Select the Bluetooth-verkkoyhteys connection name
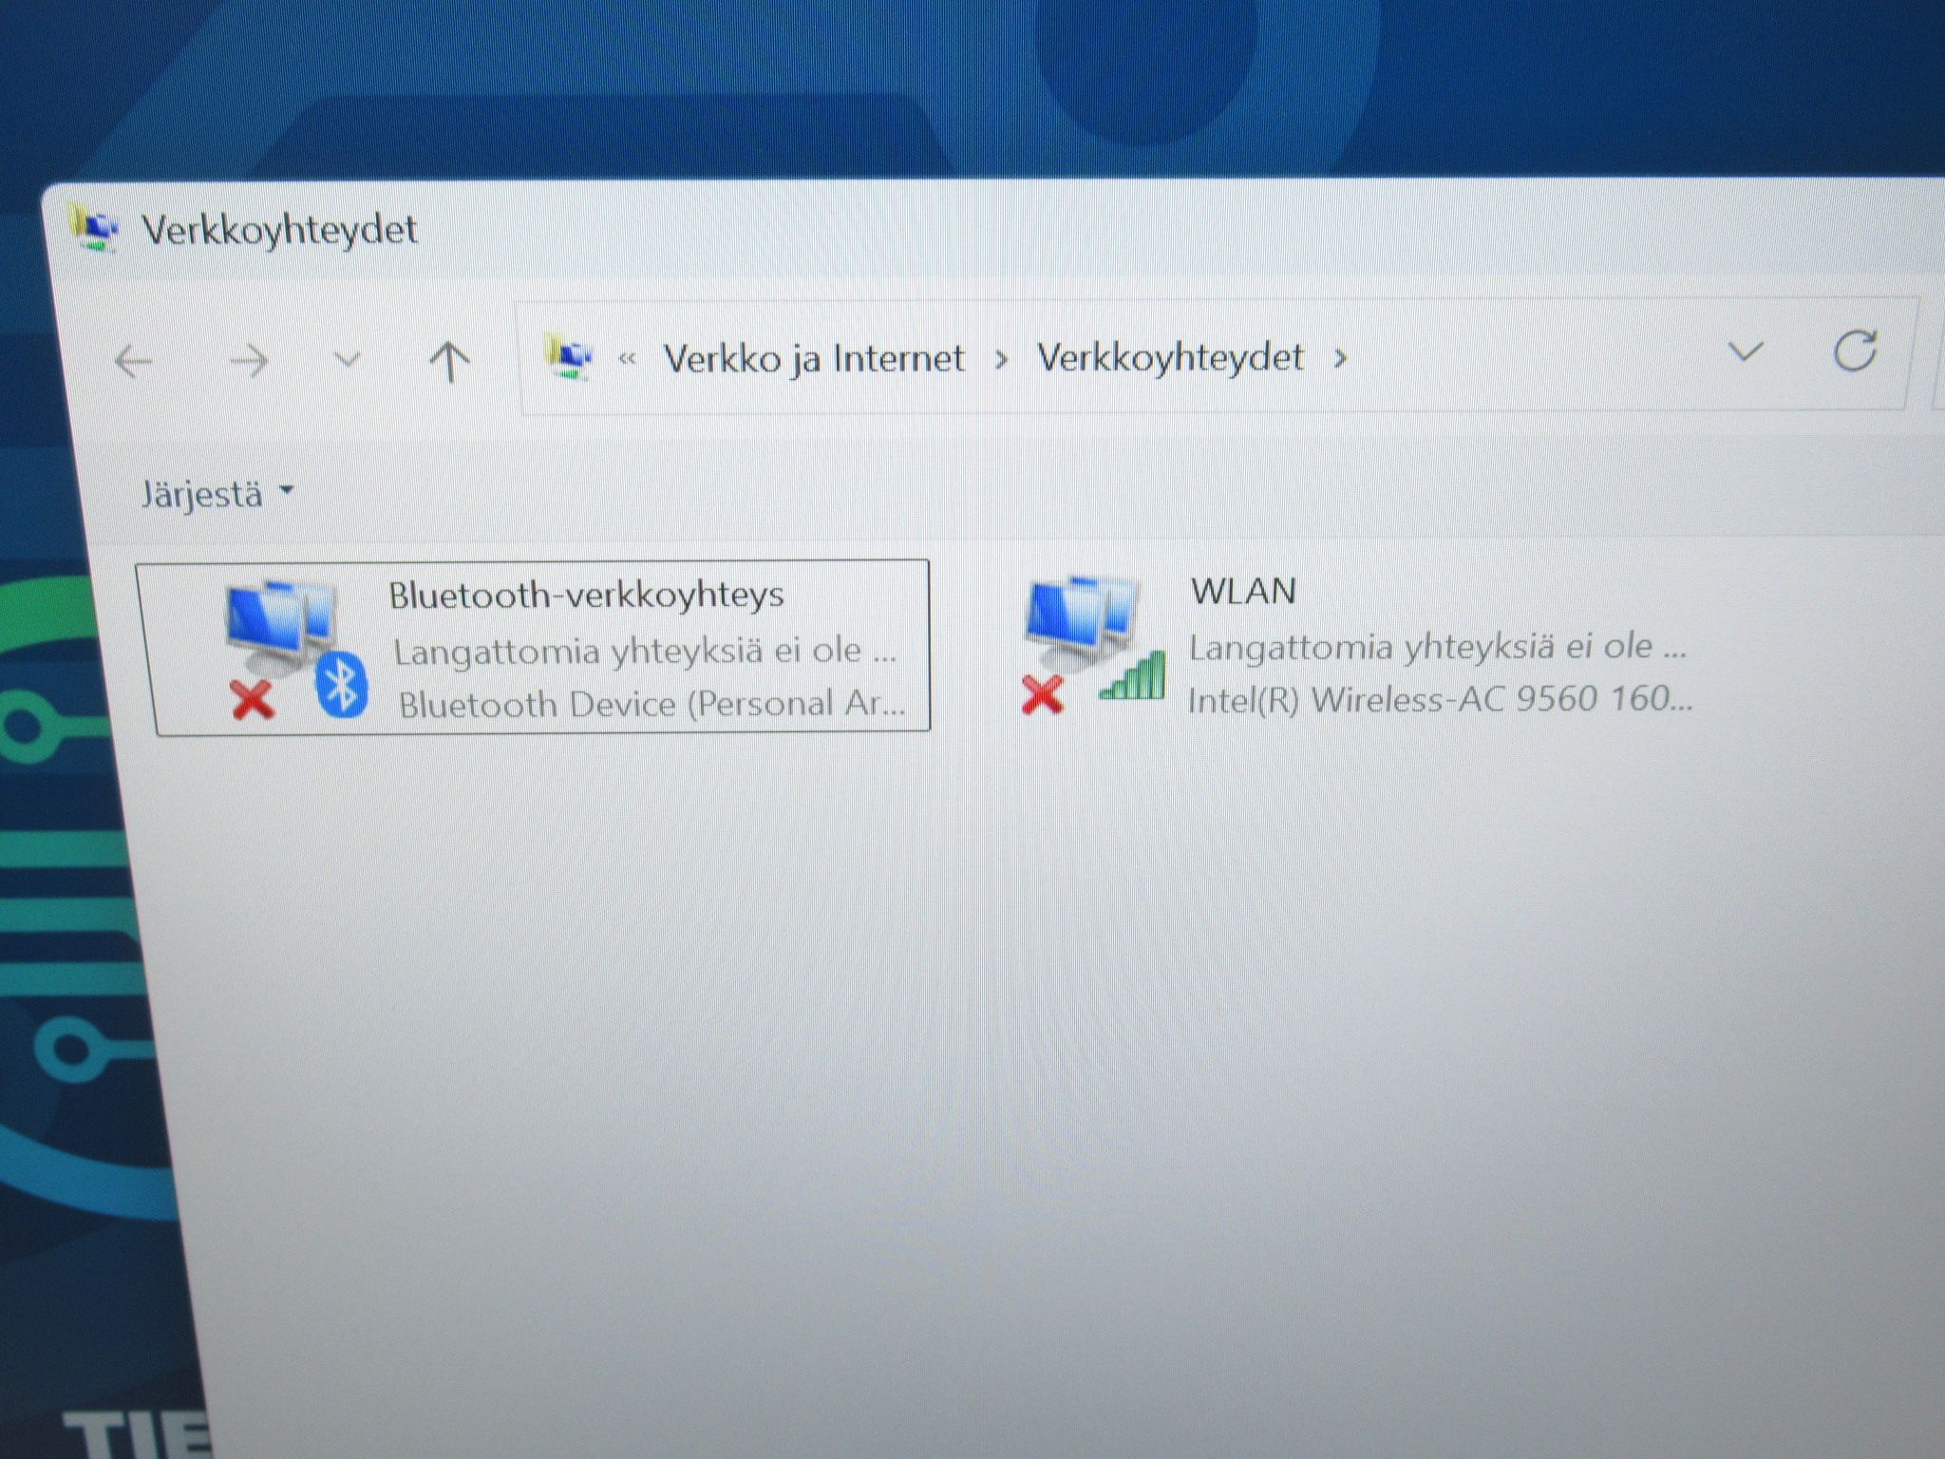 (x=586, y=596)
